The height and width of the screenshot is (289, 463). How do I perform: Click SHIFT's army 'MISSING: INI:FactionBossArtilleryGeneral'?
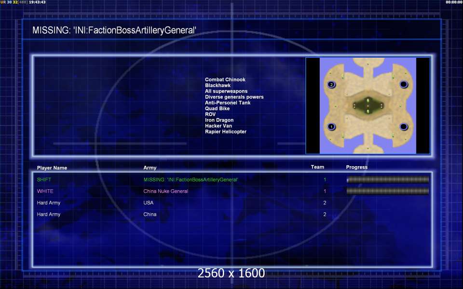point(191,180)
